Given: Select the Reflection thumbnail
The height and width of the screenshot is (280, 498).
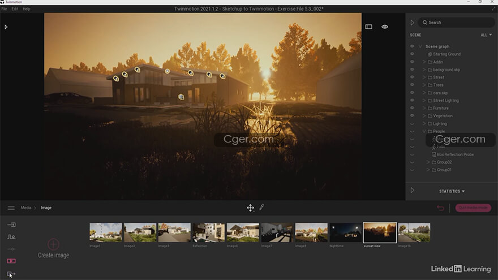Looking at the screenshot, I should pos(208,232).
